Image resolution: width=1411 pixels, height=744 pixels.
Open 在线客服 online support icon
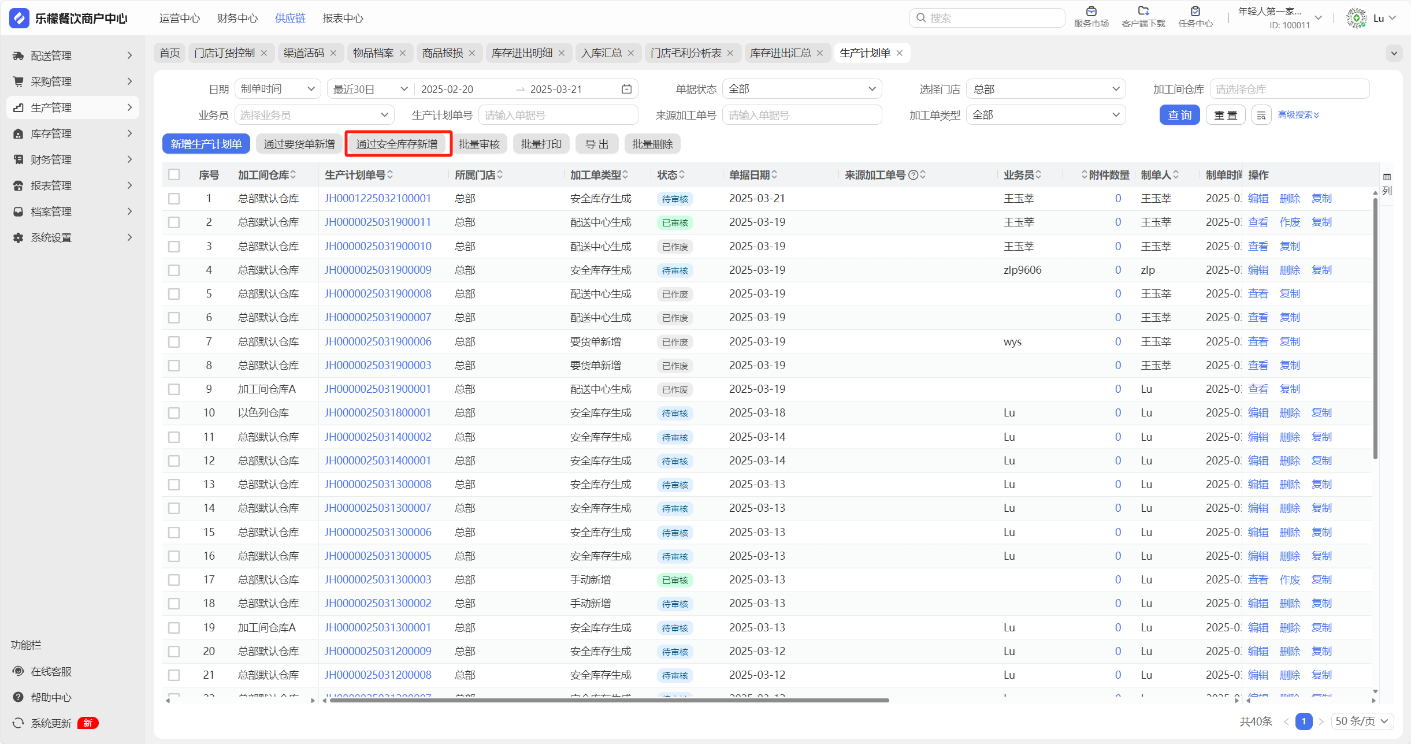coord(18,671)
